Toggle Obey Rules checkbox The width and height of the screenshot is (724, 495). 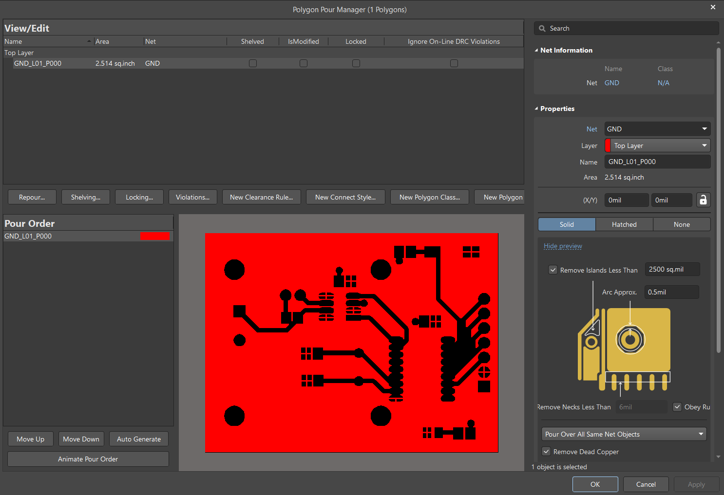coord(677,407)
